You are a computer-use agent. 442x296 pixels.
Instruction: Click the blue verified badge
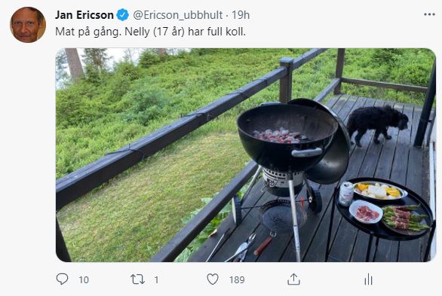coord(123,15)
